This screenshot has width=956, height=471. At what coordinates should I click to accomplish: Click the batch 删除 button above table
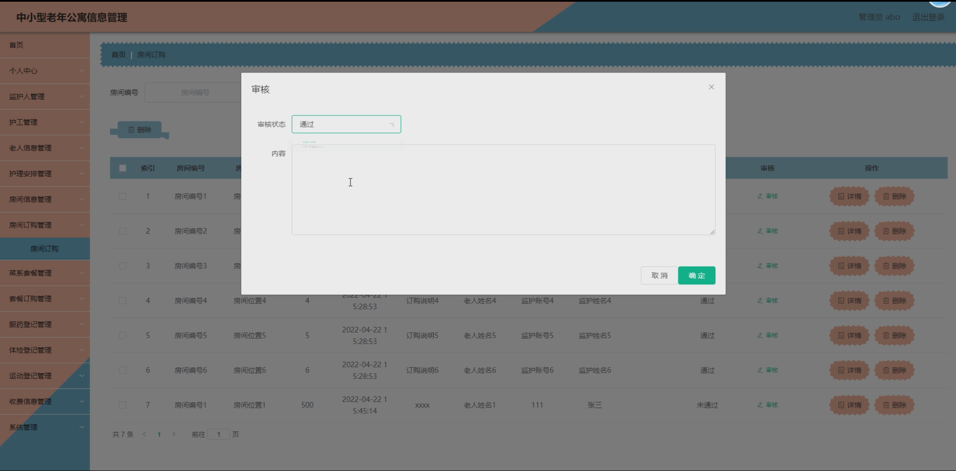pos(139,129)
